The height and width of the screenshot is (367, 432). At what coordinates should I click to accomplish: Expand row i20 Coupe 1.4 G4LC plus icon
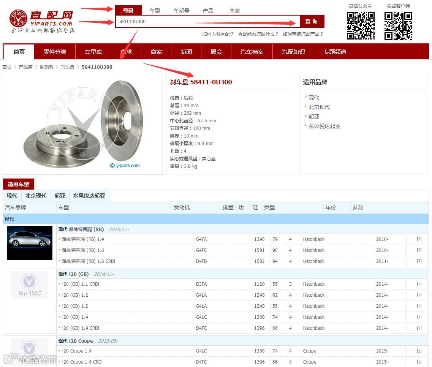(x=419, y=351)
